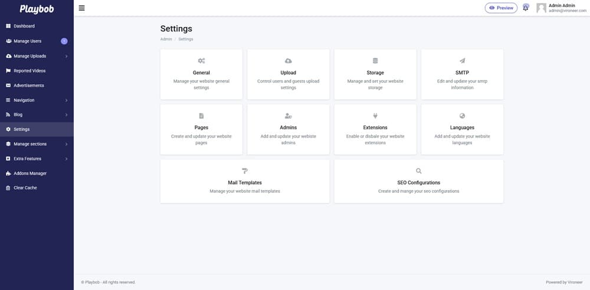Image resolution: width=590 pixels, height=290 pixels.
Task: Click the hamburger menu icon to collapse sidebar
Action: [81, 8]
